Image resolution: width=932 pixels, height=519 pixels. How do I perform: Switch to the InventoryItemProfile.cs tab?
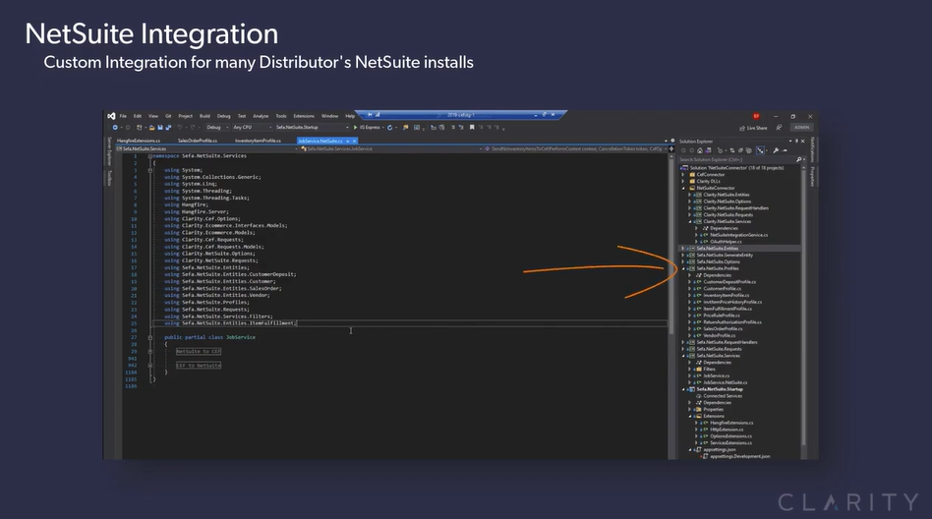pos(258,141)
